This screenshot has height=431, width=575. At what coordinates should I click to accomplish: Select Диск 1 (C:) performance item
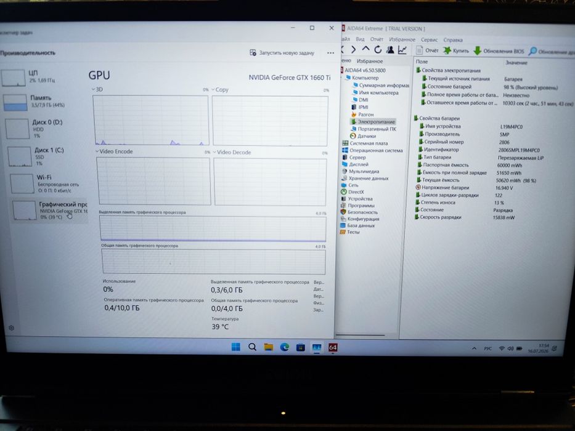coord(47,156)
